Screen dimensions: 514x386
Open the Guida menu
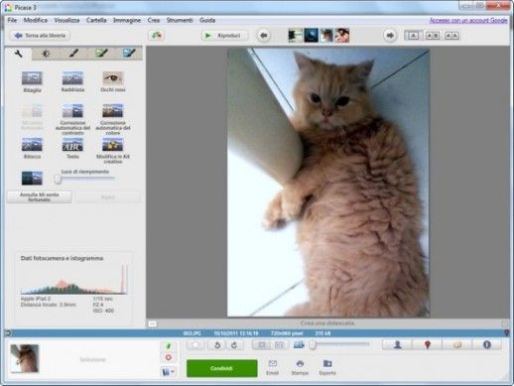[207, 20]
